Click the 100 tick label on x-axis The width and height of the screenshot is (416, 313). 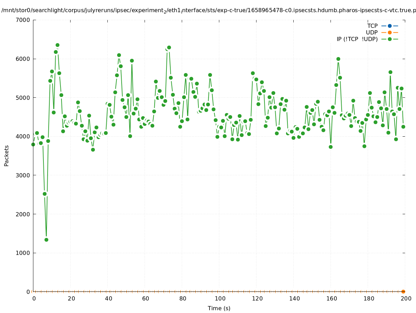click(219, 298)
